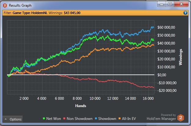Click the green Net Won color square
This screenshot has height=126, width=191.
tap(44, 118)
